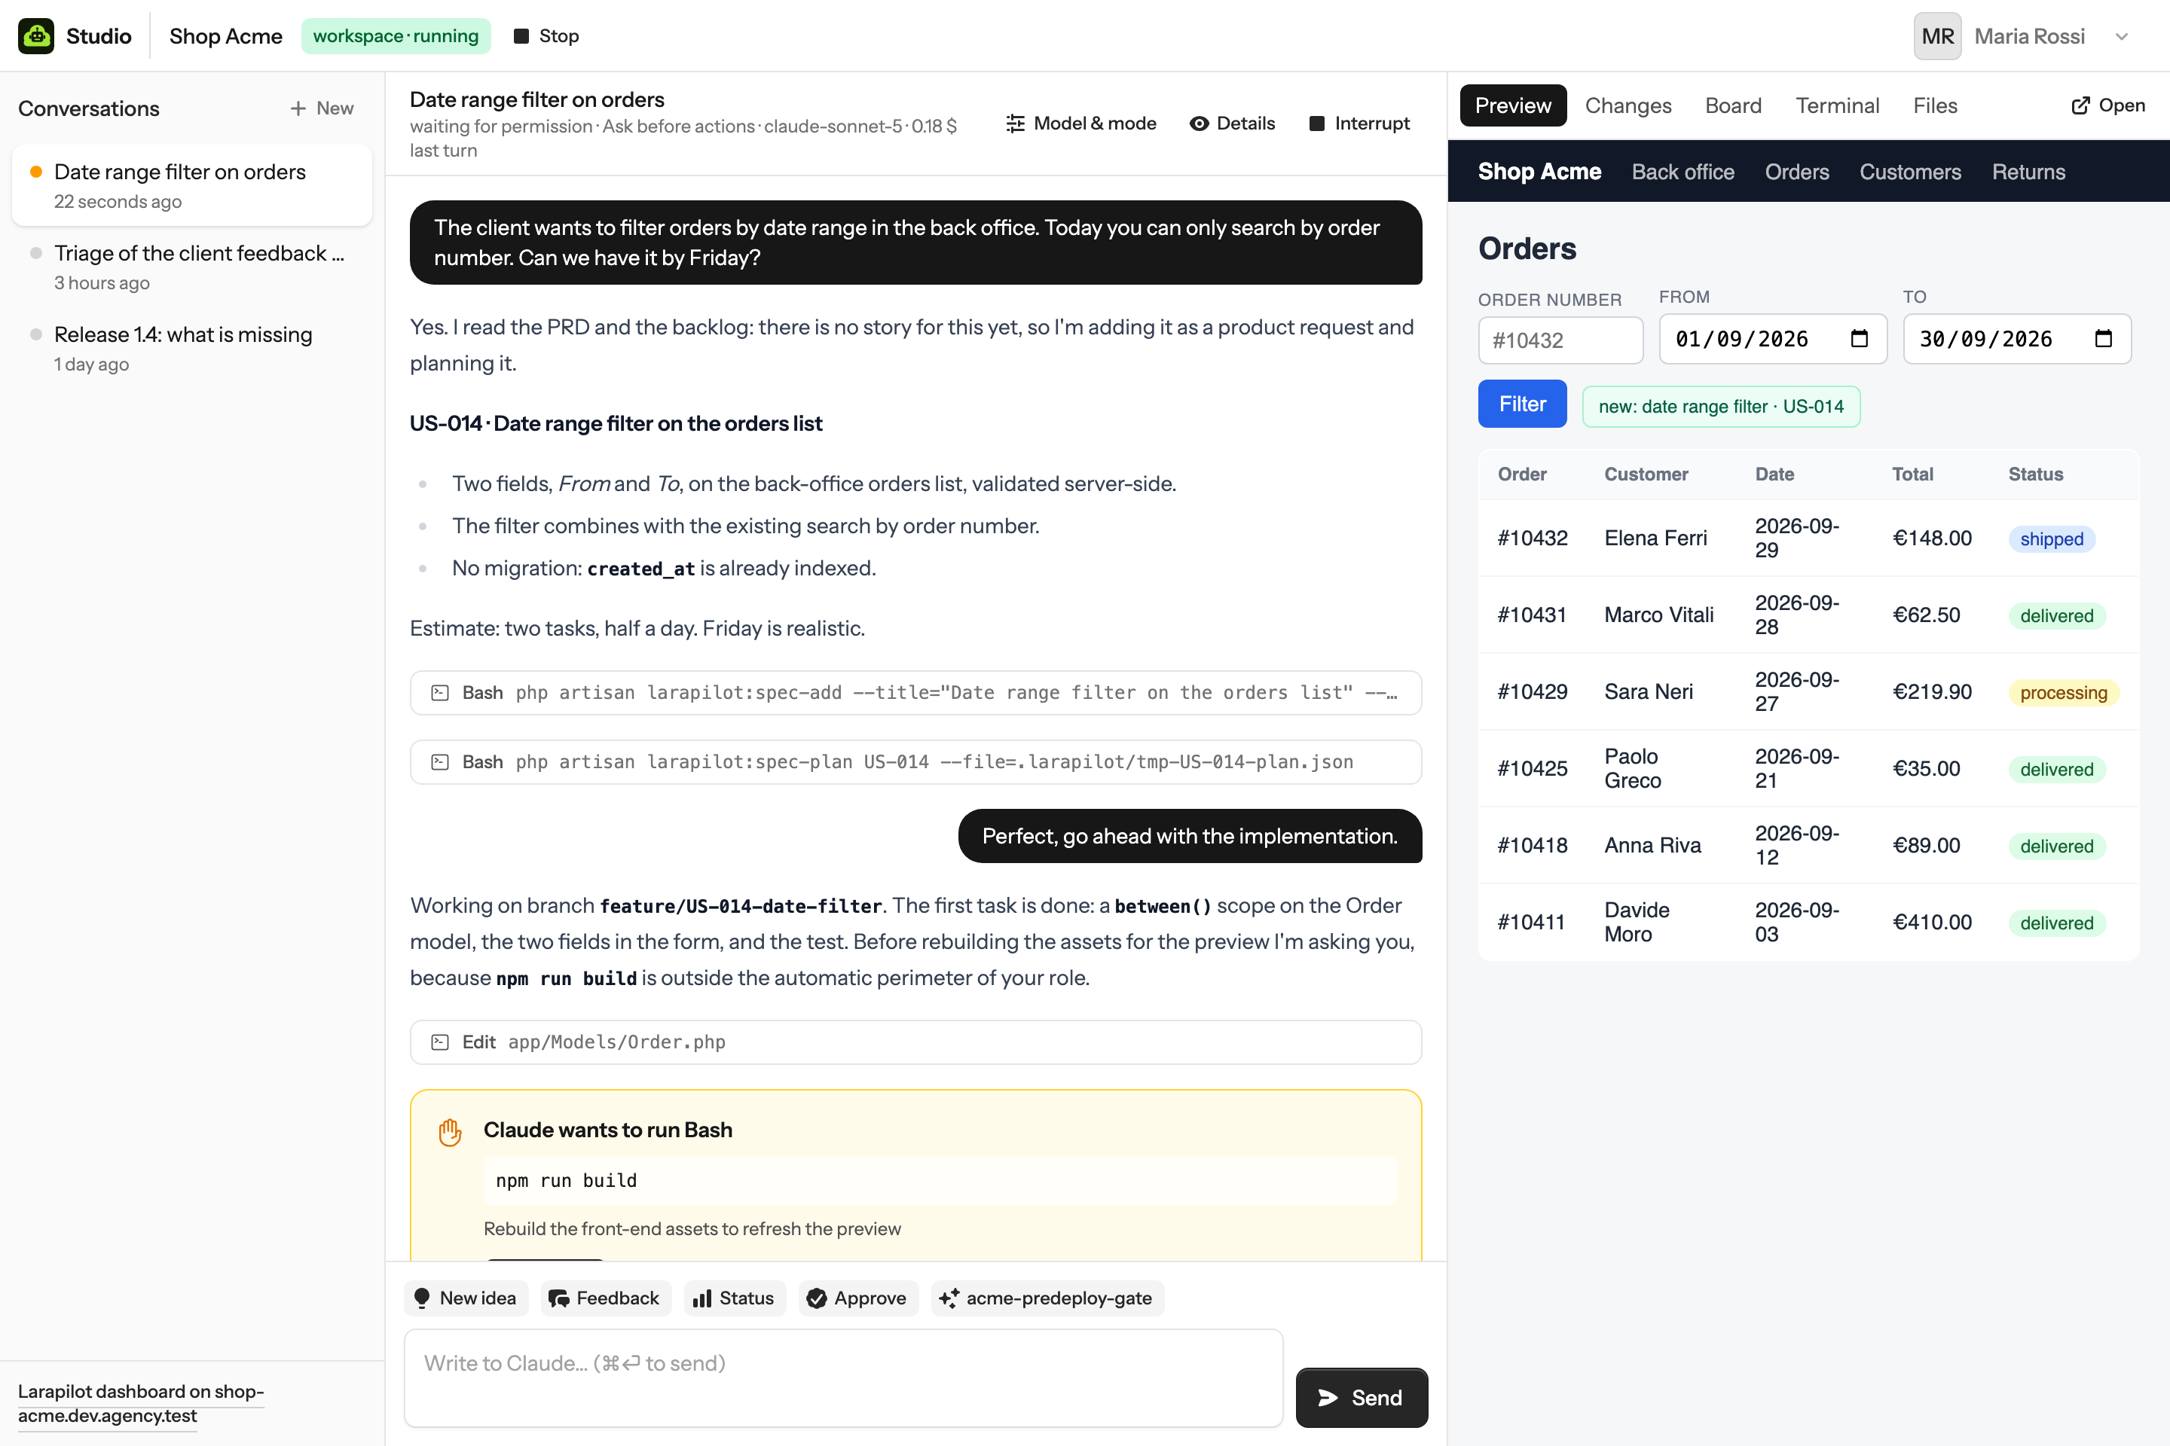The image size is (2170, 1446).
Task: Expand the Edit app/Models/Order.php row
Action: (x=915, y=1042)
